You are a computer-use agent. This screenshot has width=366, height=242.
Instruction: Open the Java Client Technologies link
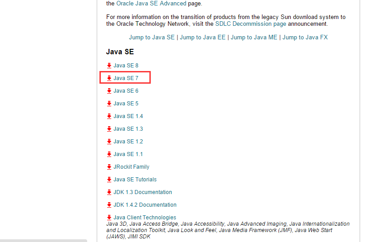pos(145,218)
